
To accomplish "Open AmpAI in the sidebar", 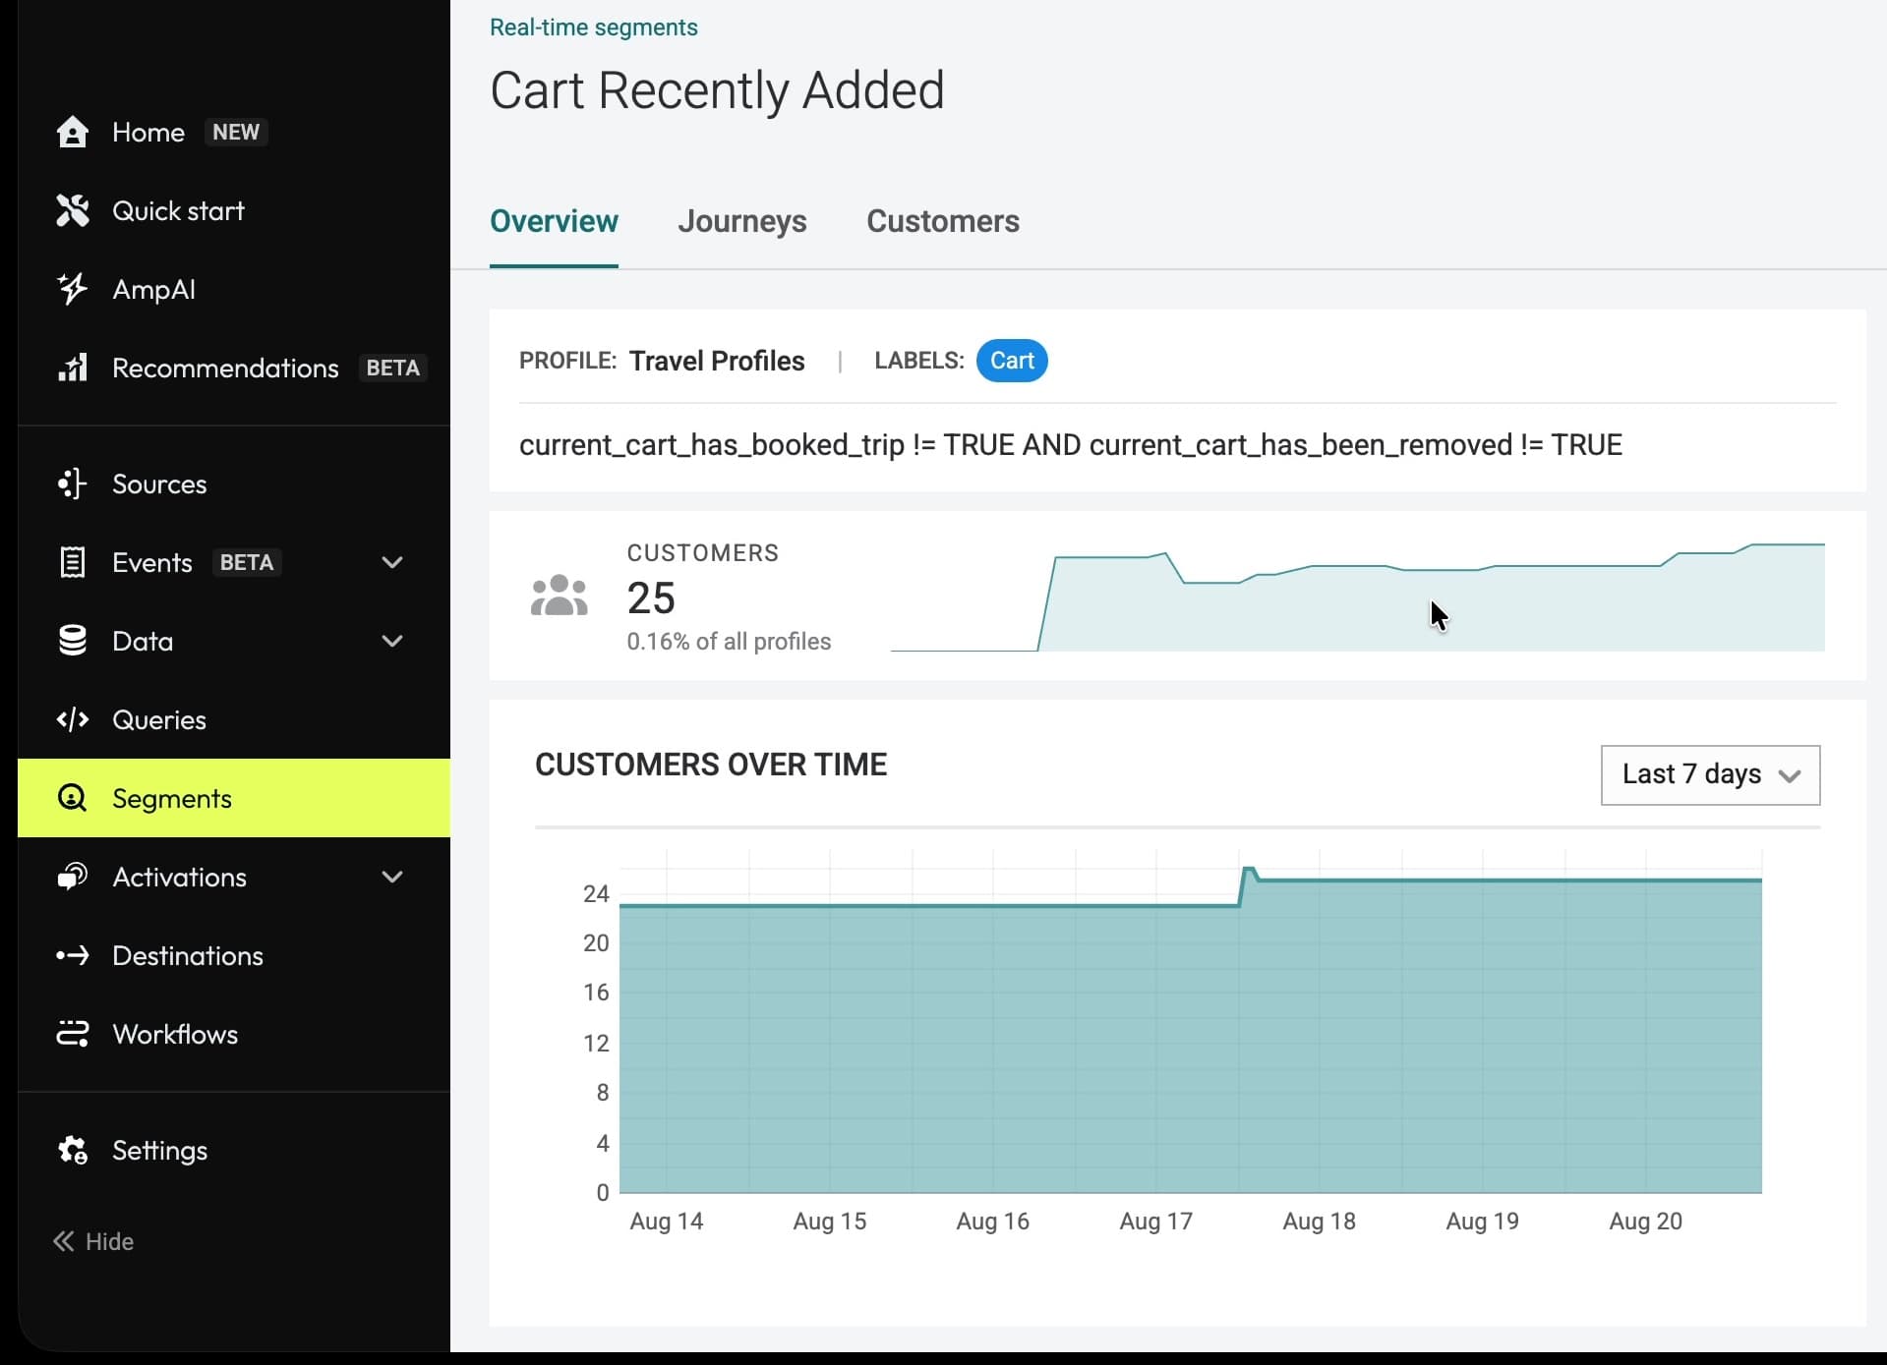I will point(234,289).
